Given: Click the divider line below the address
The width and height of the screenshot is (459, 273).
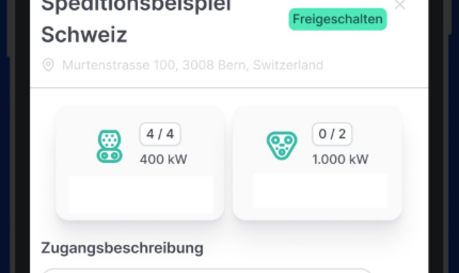Looking at the screenshot, I should click(229, 88).
